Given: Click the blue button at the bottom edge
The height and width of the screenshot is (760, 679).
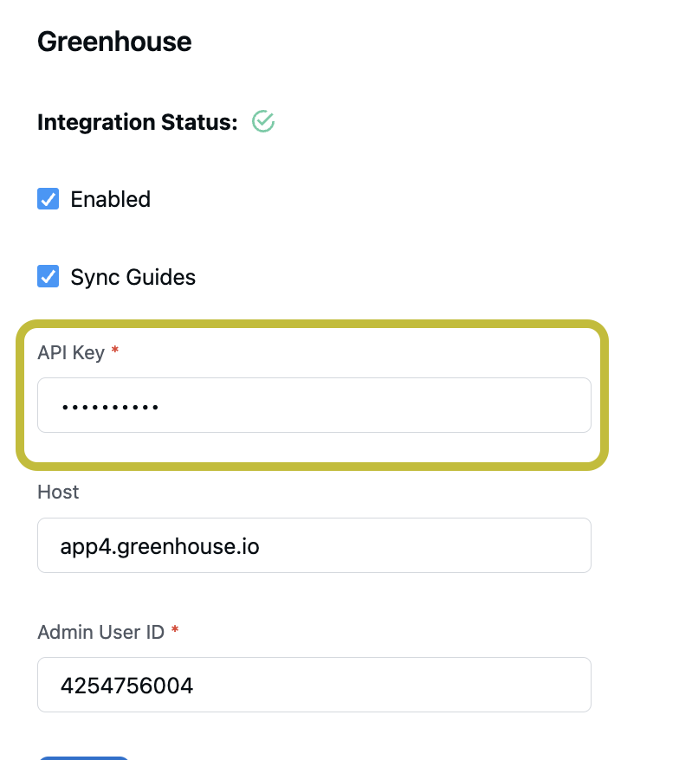Looking at the screenshot, I should (83, 758).
